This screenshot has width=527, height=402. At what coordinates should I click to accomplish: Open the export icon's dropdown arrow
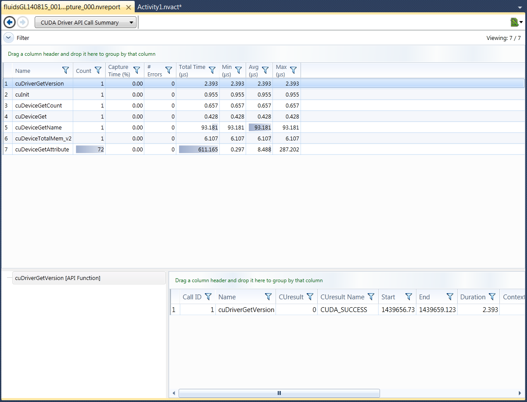pyautogui.click(x=522, y=21)
